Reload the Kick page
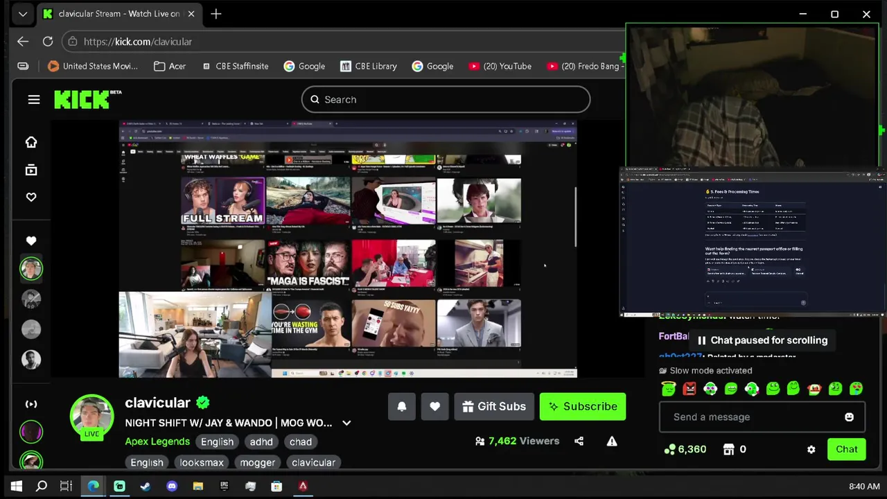The image size is (887, 499). (48, 42)
